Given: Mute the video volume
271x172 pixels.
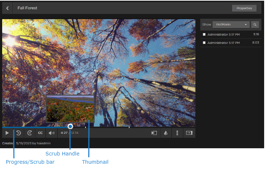Looking at the screenshot, I should (x=52, y=133).
